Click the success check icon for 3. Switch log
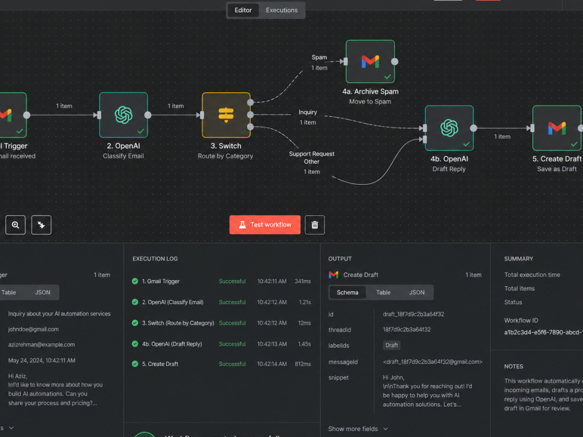The image size is (583, 437). [x=135, y=323]
